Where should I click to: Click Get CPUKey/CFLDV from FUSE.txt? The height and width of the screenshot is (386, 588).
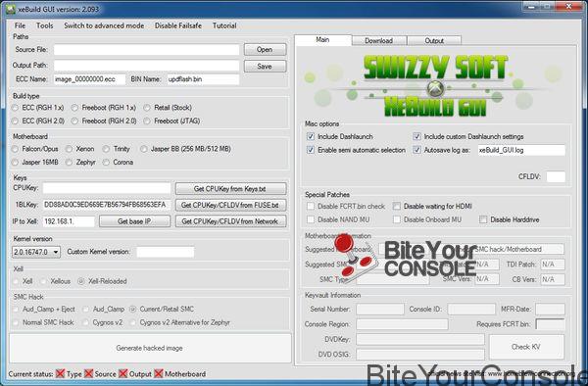[230, 205]
